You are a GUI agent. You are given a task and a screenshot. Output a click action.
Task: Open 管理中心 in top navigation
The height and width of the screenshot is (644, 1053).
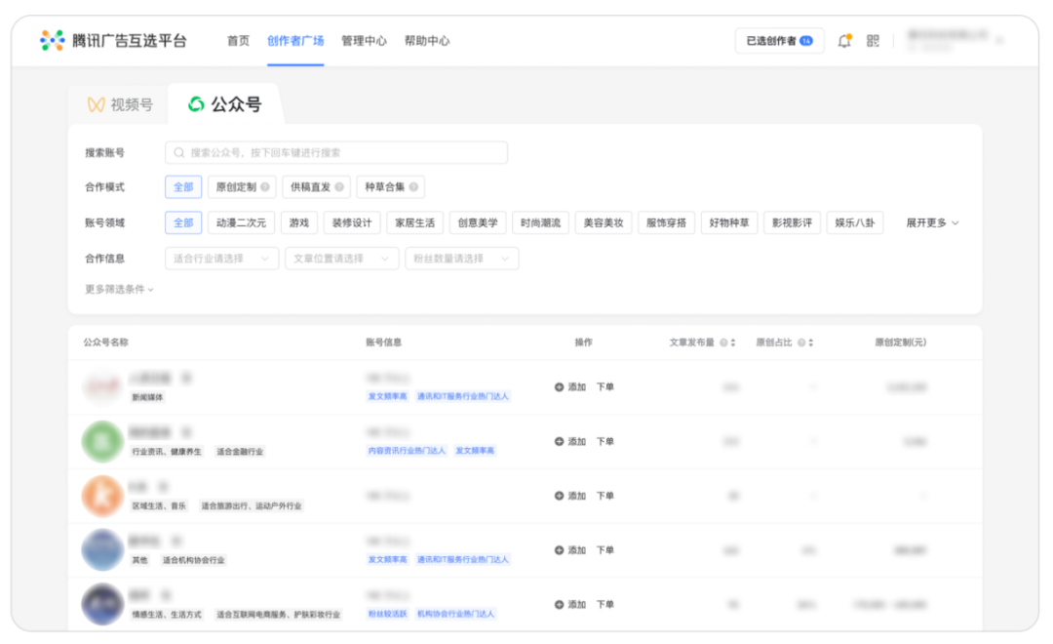pos(364,41)
